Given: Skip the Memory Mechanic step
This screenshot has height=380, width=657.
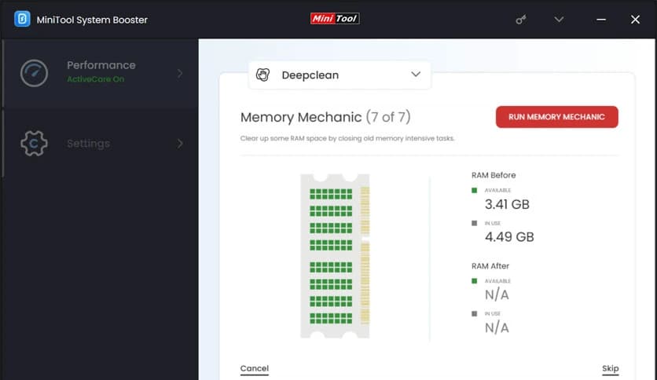Looking at the screenshot, I should click(x=610, y=368).
